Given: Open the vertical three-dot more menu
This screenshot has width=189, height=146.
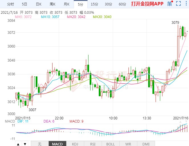Looking at the screenshot, I should (186, 4).
